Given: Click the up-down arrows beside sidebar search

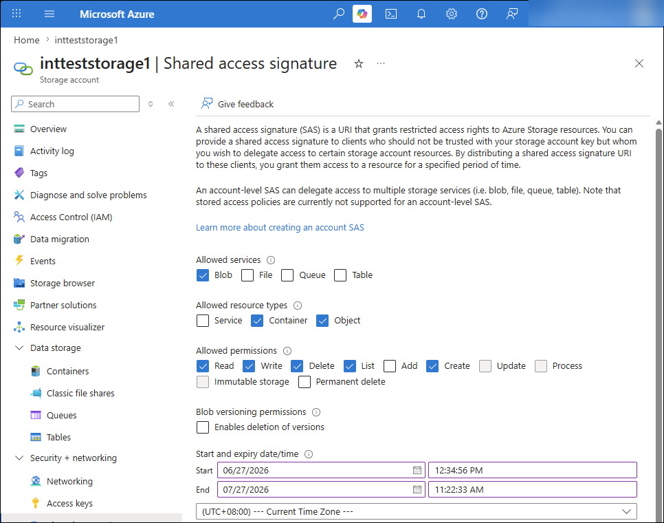Looking at the screenshot, I should [x=151, y=104].
